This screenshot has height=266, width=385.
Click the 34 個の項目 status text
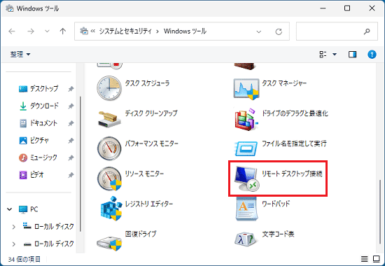pos(24,259)
